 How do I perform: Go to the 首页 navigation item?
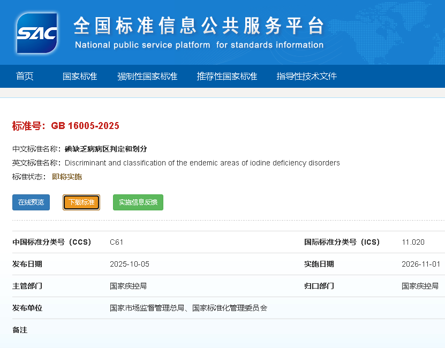tap(25, 76)
